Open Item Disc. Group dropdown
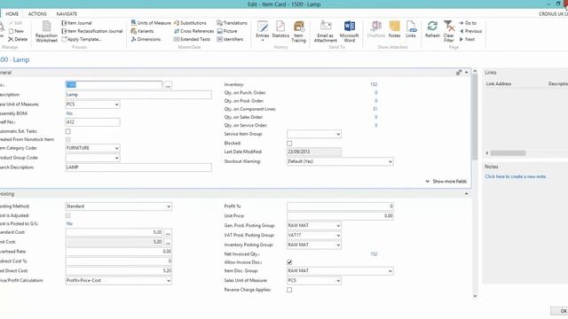Screen dimensions: 568x319 point(390,270)
